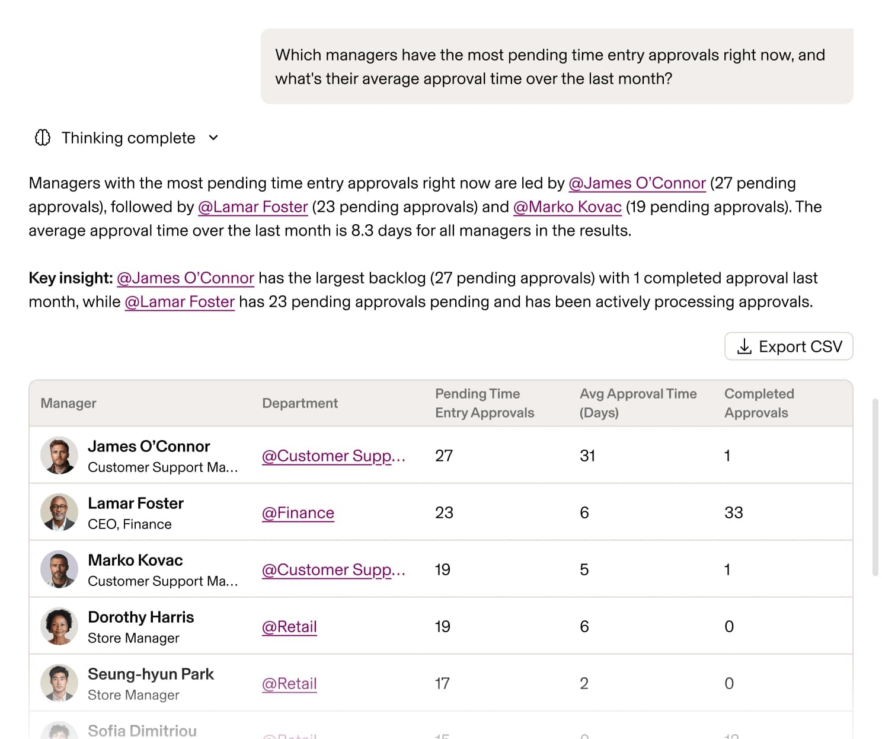The image size is (882, 739).
Task: Open @Customer Supp... link in Marko Kovac row
Action: click(x=334, y=569)
